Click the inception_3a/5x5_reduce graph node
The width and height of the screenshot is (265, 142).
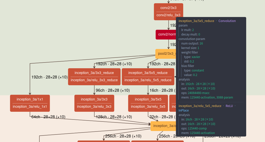(x=148, y=73)
